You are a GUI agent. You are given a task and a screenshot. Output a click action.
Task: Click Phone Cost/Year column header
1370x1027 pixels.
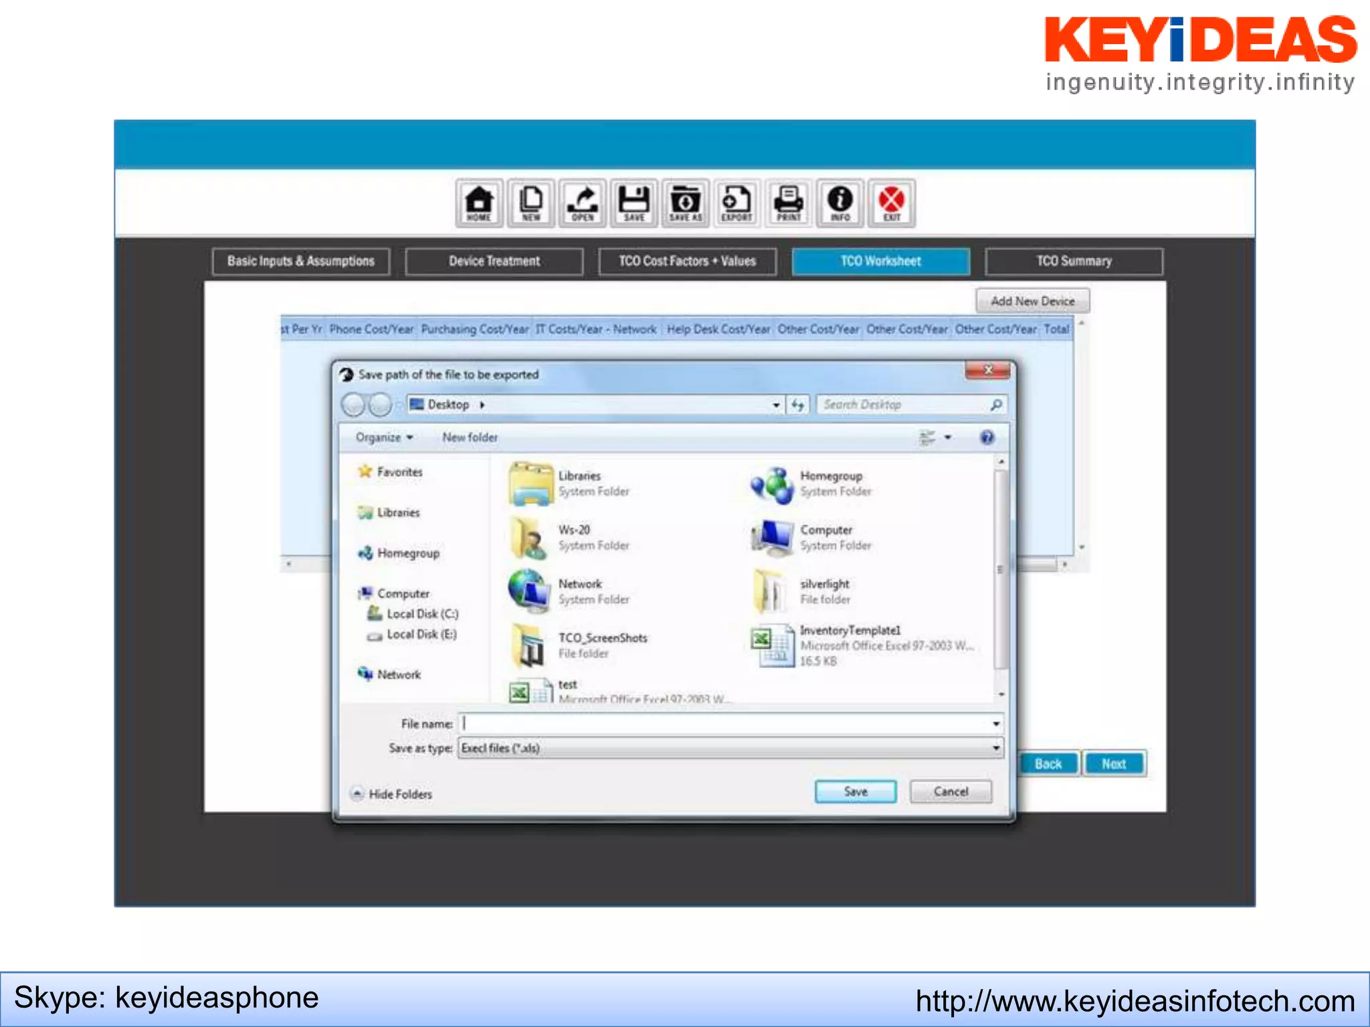(x=372, y=329)
